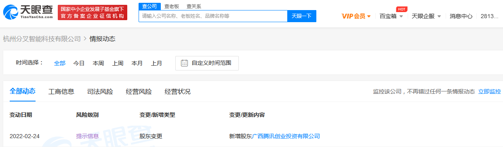Screen dimensions: 503x147
Task: Click the official-filing red banner image
Action: 93,12
